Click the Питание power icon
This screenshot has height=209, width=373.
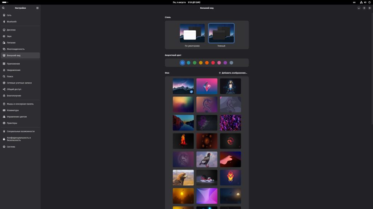coord(4,43)
